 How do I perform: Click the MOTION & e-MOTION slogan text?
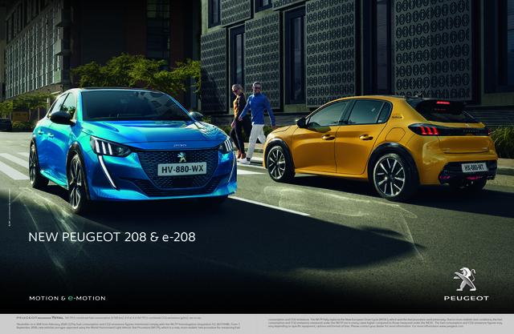pyautogui.click(x=67, y=298)
